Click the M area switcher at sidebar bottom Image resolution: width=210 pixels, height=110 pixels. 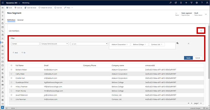[3, 107]
